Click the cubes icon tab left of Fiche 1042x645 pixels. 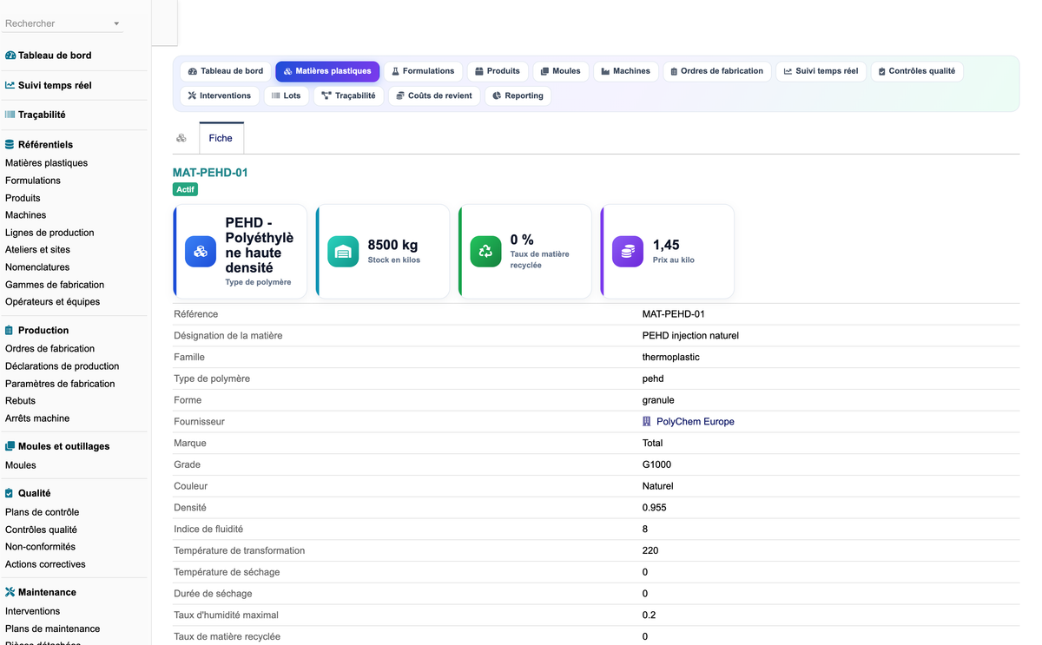(x=181, y=138)
